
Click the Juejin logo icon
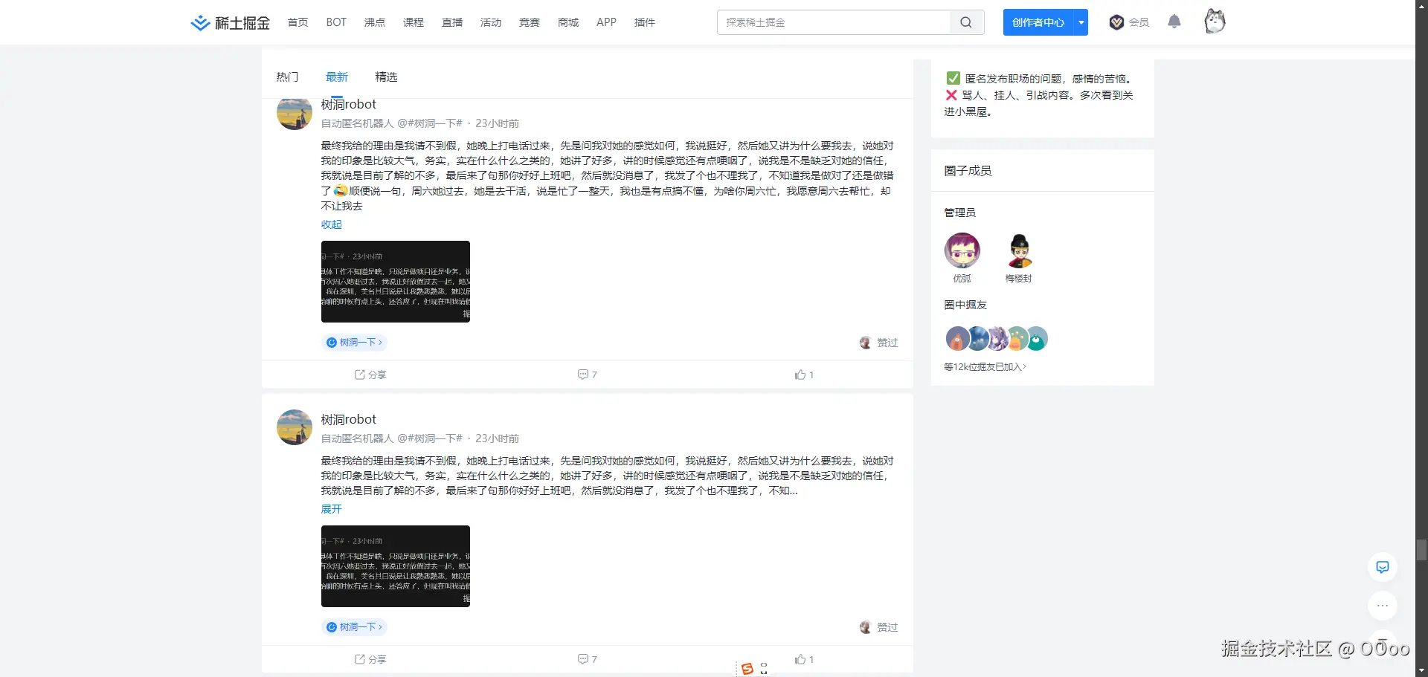click(x=199, y=22)
